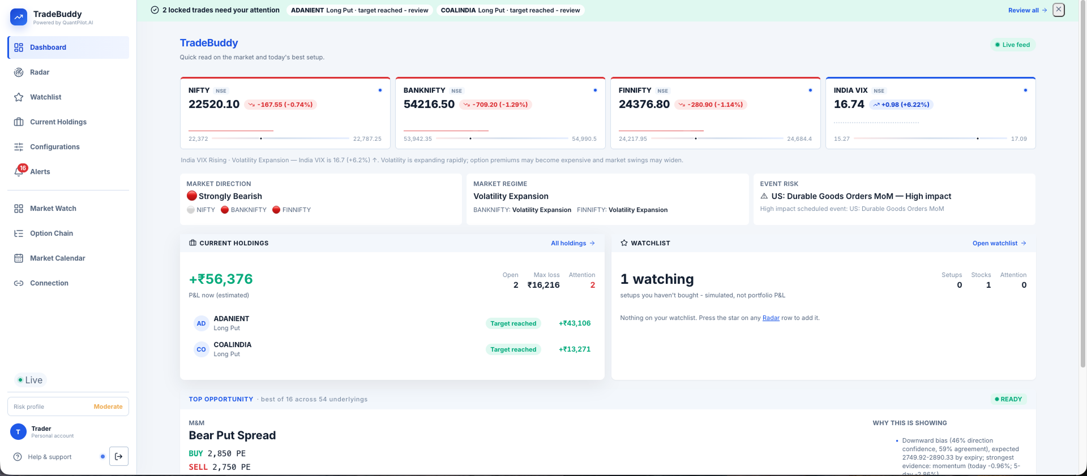The image size is (1087, 476).
Task: Open the All holdings link
Action: (573, 243)
